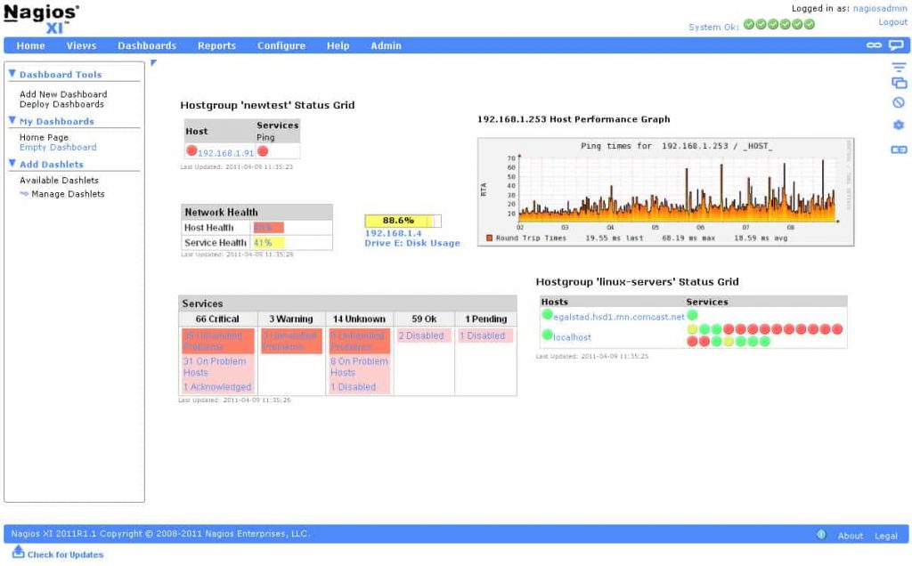912x566 pixels.
Task: Open the Empty Dashboard link
Action: click(58, 147)
